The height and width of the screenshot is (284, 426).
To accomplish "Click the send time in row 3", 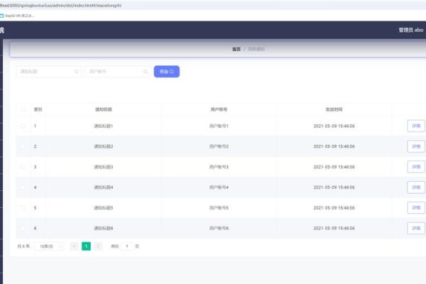I will pyautogui.click(x=334, y=167).
